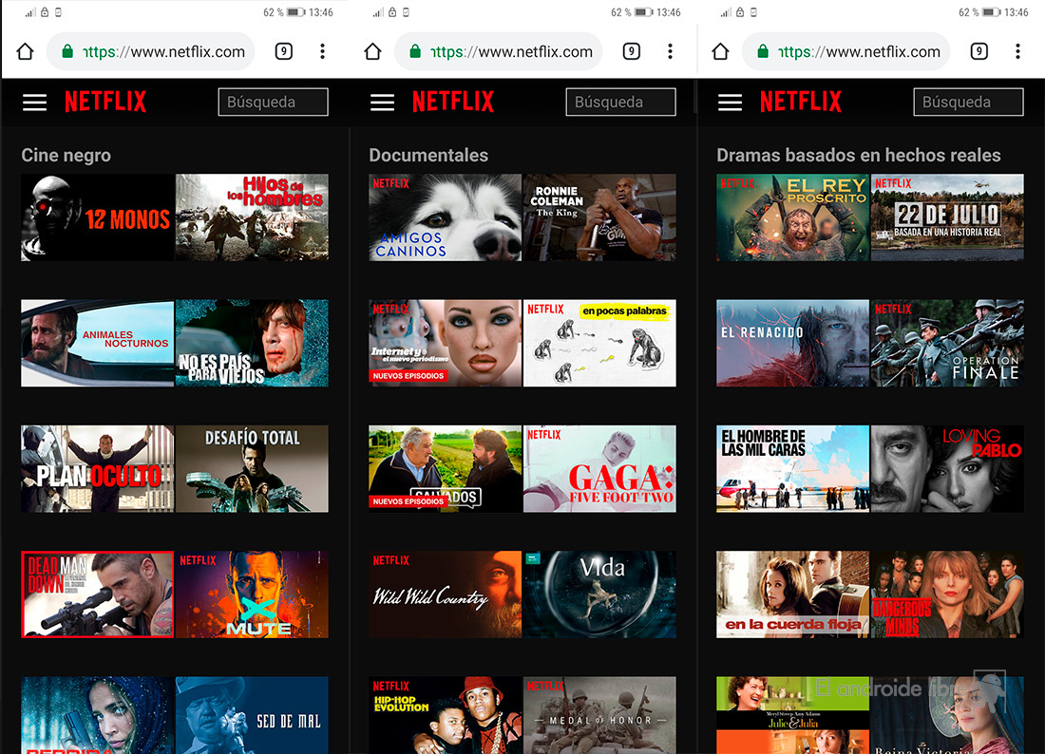
Task: Select the Mute movie thumbnail
Action: click(x=252, y=594)
